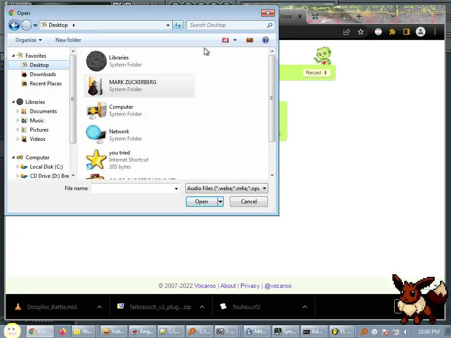Open the Chrome profile avatar

pyautogui.click(x=421, y=32)
